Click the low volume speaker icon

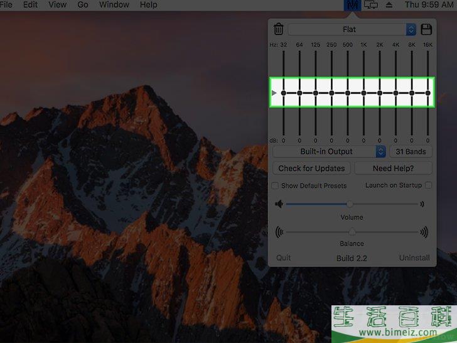click(279, 204)
